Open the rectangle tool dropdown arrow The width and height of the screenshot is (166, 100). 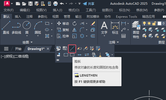coord(52,23)
